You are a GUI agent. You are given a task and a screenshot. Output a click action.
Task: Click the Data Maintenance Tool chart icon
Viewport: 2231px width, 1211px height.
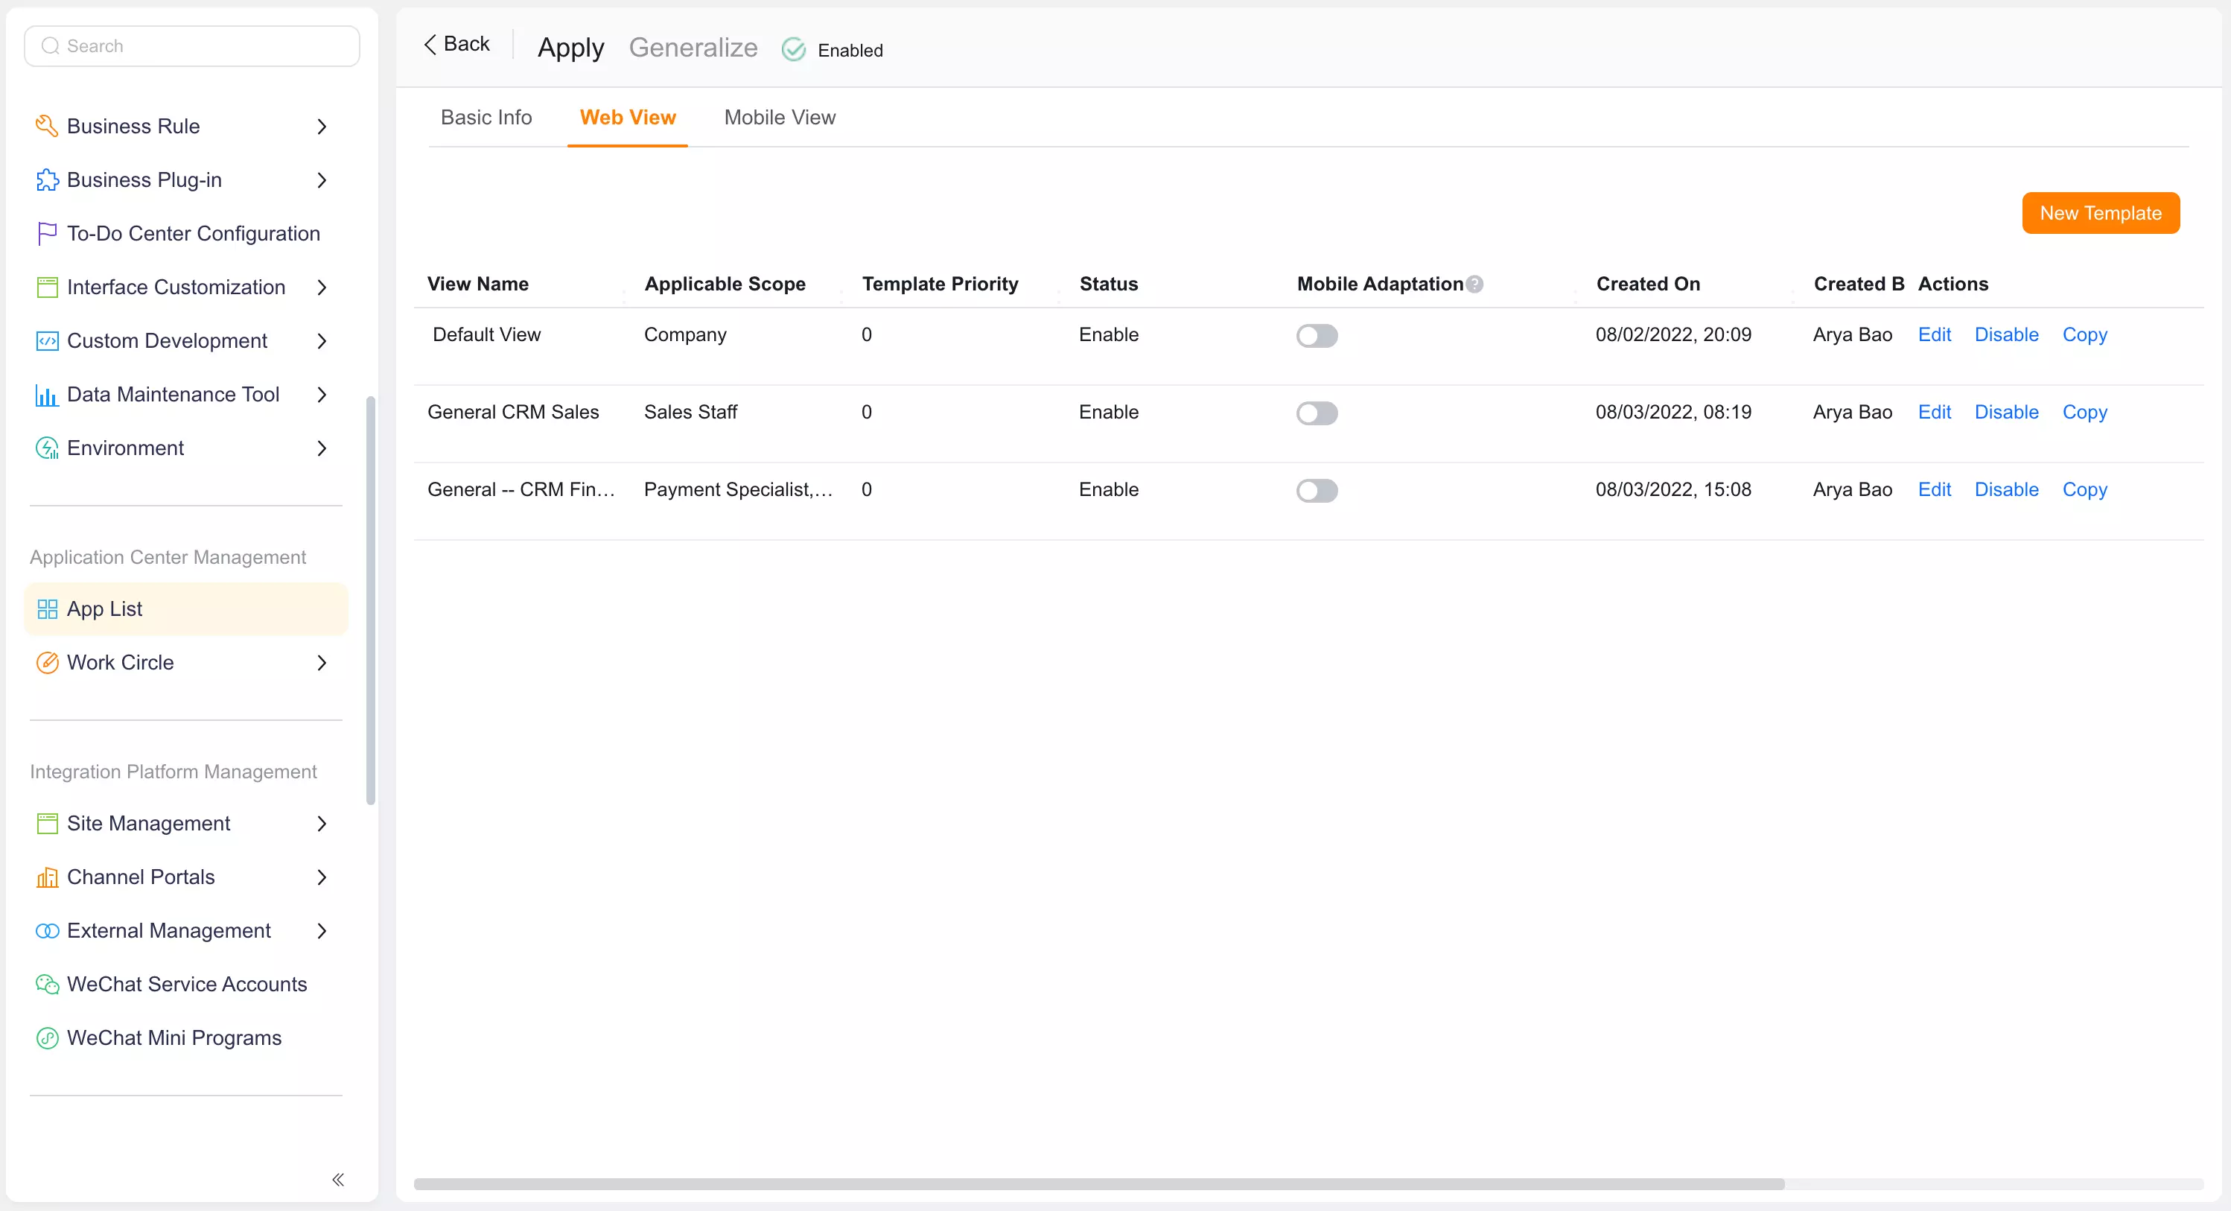pos(47,395)
